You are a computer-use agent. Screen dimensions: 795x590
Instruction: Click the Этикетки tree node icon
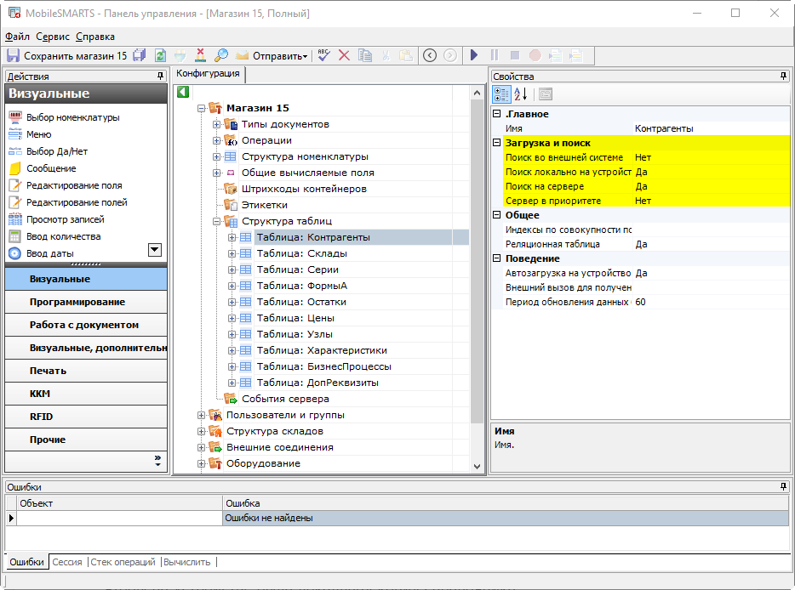coord(231,205)
